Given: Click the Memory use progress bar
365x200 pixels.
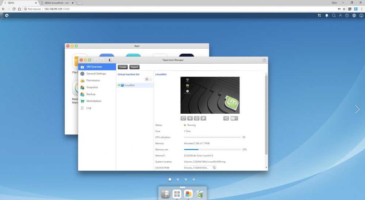Looking at the screenshot, I should [x=212, y=150].
